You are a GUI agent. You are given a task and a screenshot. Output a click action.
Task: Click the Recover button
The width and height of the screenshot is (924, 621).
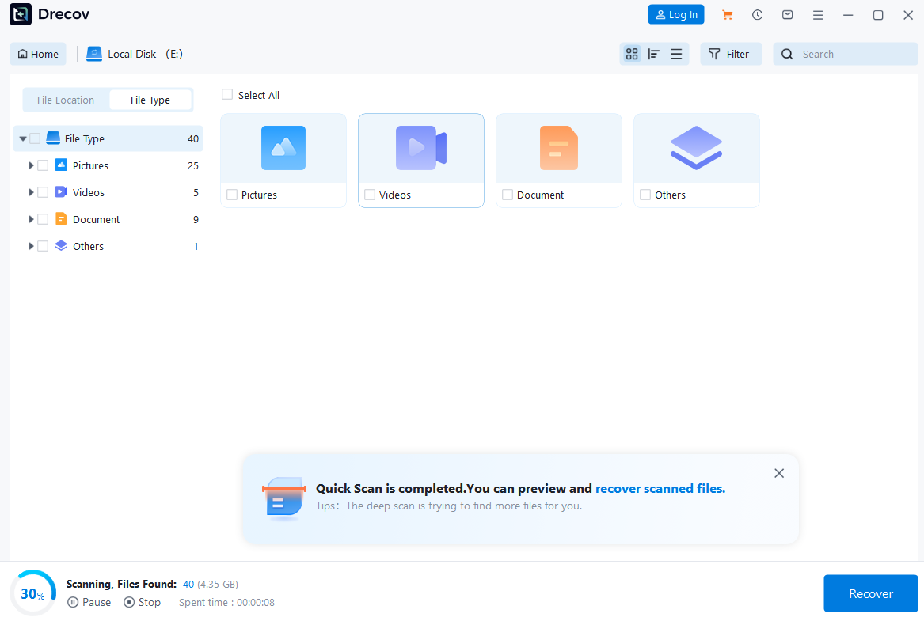pyautogui.click(x=870, y=593)
